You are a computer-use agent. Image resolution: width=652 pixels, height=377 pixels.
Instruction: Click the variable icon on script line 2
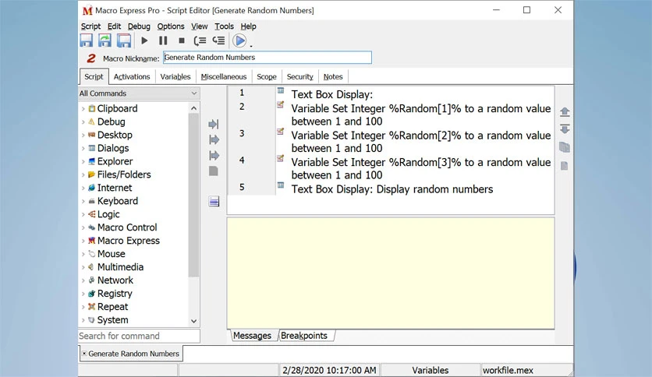point(281,104)
